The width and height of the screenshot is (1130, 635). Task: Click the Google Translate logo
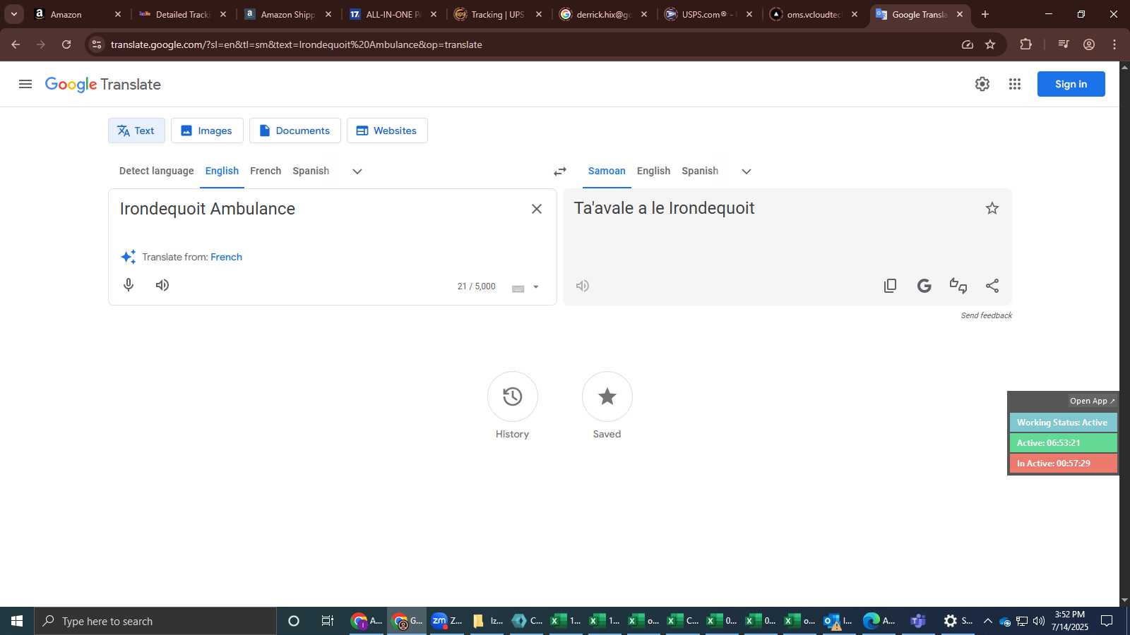(103, 84)
